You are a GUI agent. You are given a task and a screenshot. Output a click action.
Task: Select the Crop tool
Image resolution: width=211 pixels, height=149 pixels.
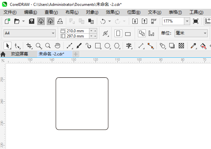point(29,46)
